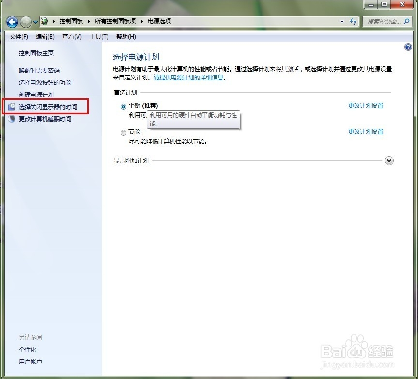
Task: Open the 查看(V) menu
Action: point(72,36)
